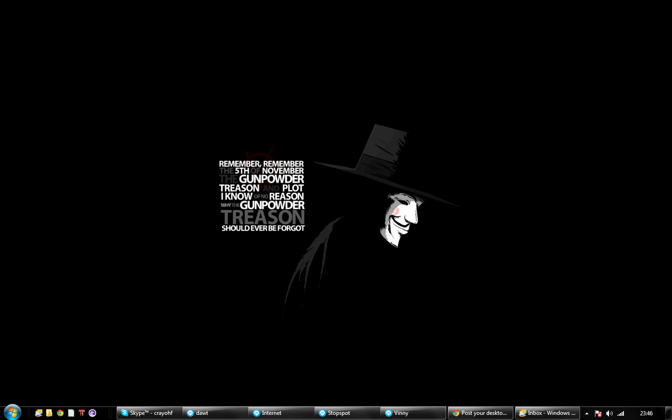
Task: Open the dawt Skype chat window
Action: [x=215, y=413]
